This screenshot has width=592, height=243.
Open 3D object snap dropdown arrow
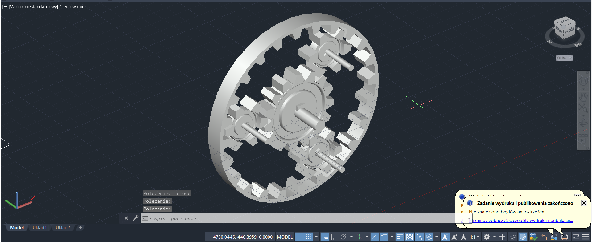point(437,237)
